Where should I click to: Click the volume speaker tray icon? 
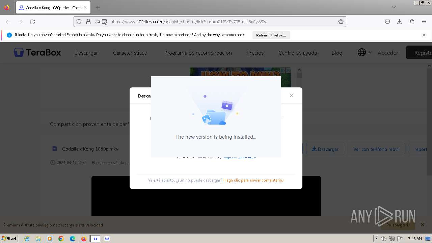coord(384,239)
